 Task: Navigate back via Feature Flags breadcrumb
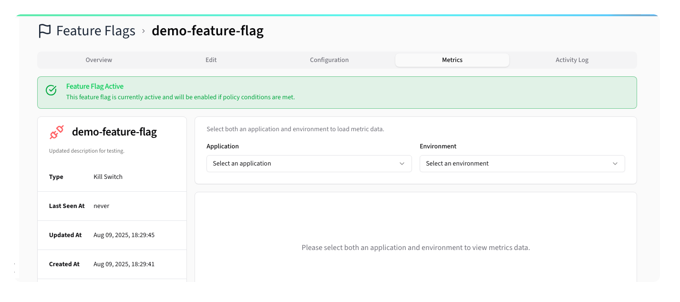click(x=95, y=31)
